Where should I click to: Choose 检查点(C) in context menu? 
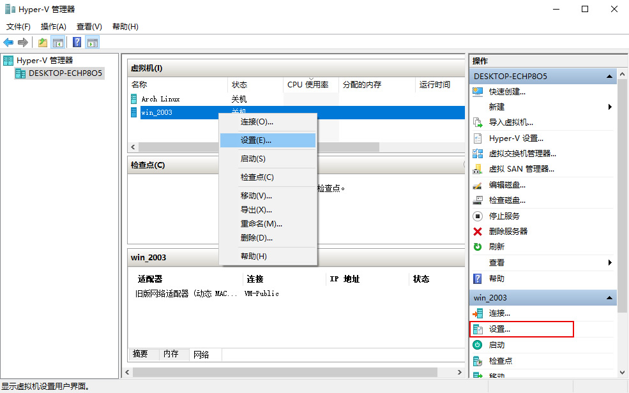click(268, 177)
